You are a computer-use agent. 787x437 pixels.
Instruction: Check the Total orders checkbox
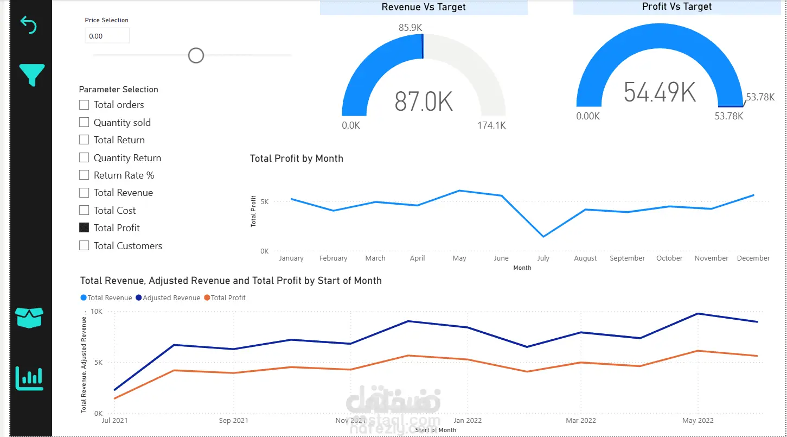click(84, 105)
